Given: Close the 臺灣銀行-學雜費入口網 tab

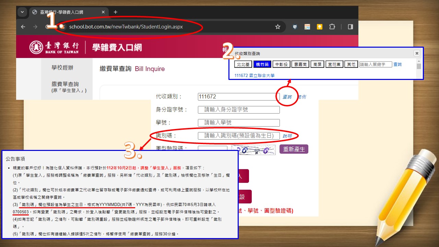Looking at the screenshot, I should (x=103, y=12).
